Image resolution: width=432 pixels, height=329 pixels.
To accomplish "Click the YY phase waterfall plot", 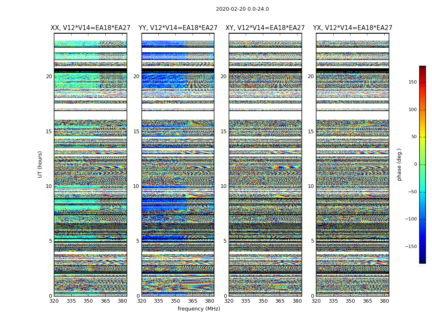I will pos(178,164).
